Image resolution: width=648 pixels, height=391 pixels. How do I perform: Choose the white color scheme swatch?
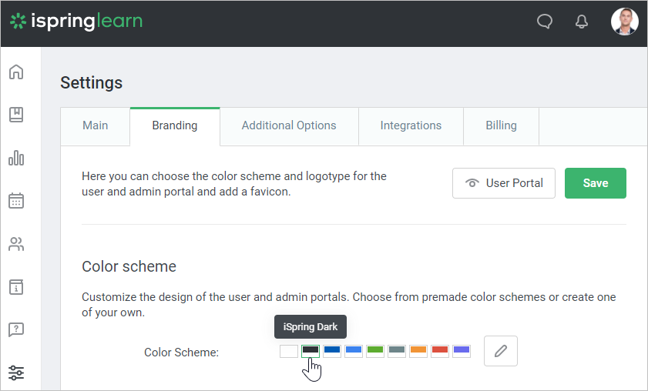289,351
